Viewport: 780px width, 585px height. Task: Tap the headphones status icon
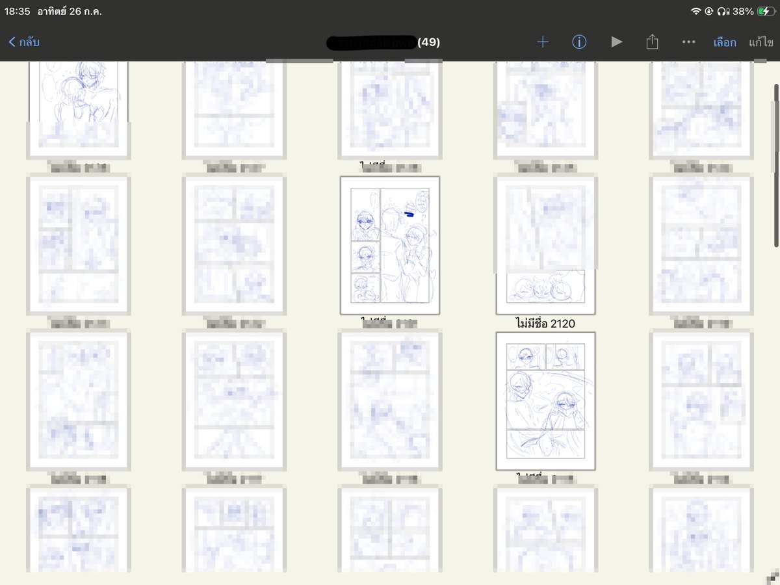tap(723, 11)
